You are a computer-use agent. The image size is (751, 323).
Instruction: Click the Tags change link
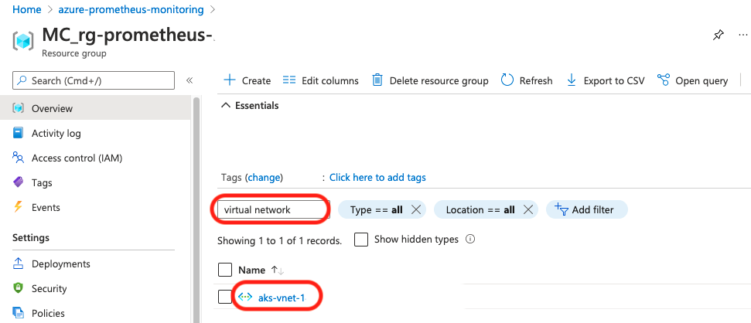coord(264,178)
